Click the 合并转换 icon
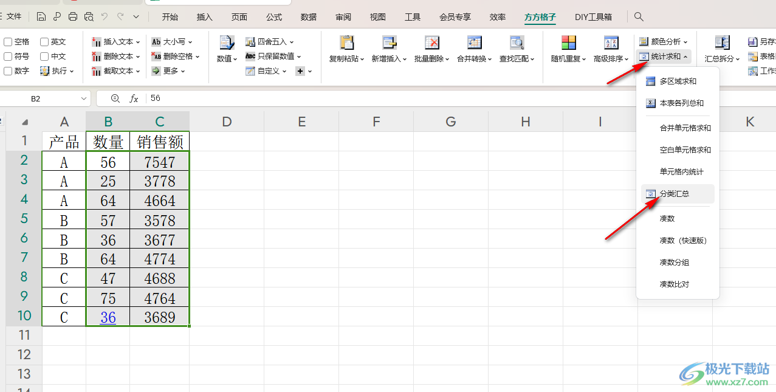 pyautogui.click(x=474, y=43)
